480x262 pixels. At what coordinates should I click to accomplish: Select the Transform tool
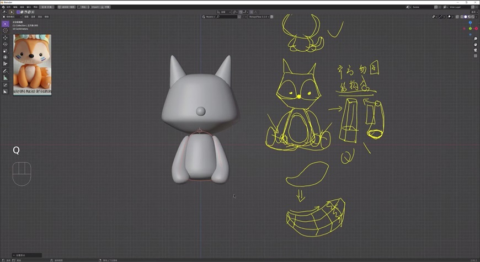5,57
